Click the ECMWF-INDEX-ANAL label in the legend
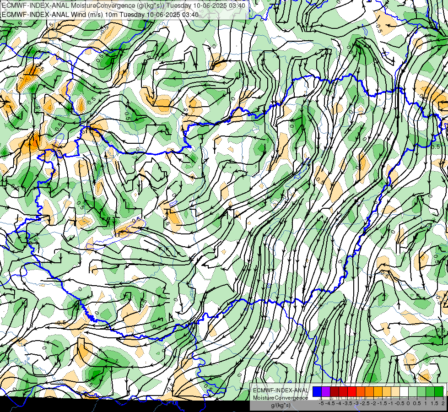Image resolution: width=448 pixels, height=412 pixels. pyautogui.click(x=281, y=390)
